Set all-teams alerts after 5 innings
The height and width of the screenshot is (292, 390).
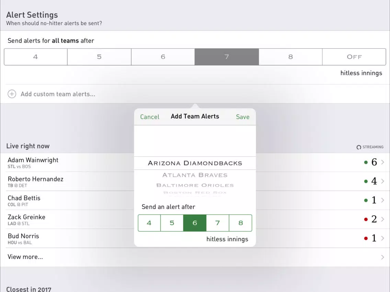coord(99,57)
